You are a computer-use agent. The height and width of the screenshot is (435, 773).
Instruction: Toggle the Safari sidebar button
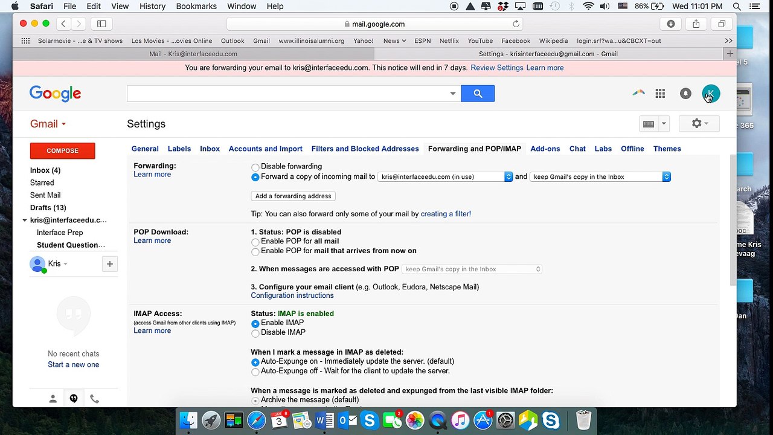(101, 24)
